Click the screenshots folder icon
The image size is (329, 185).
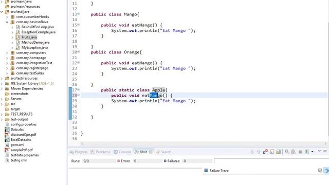(x=7, y=94)
